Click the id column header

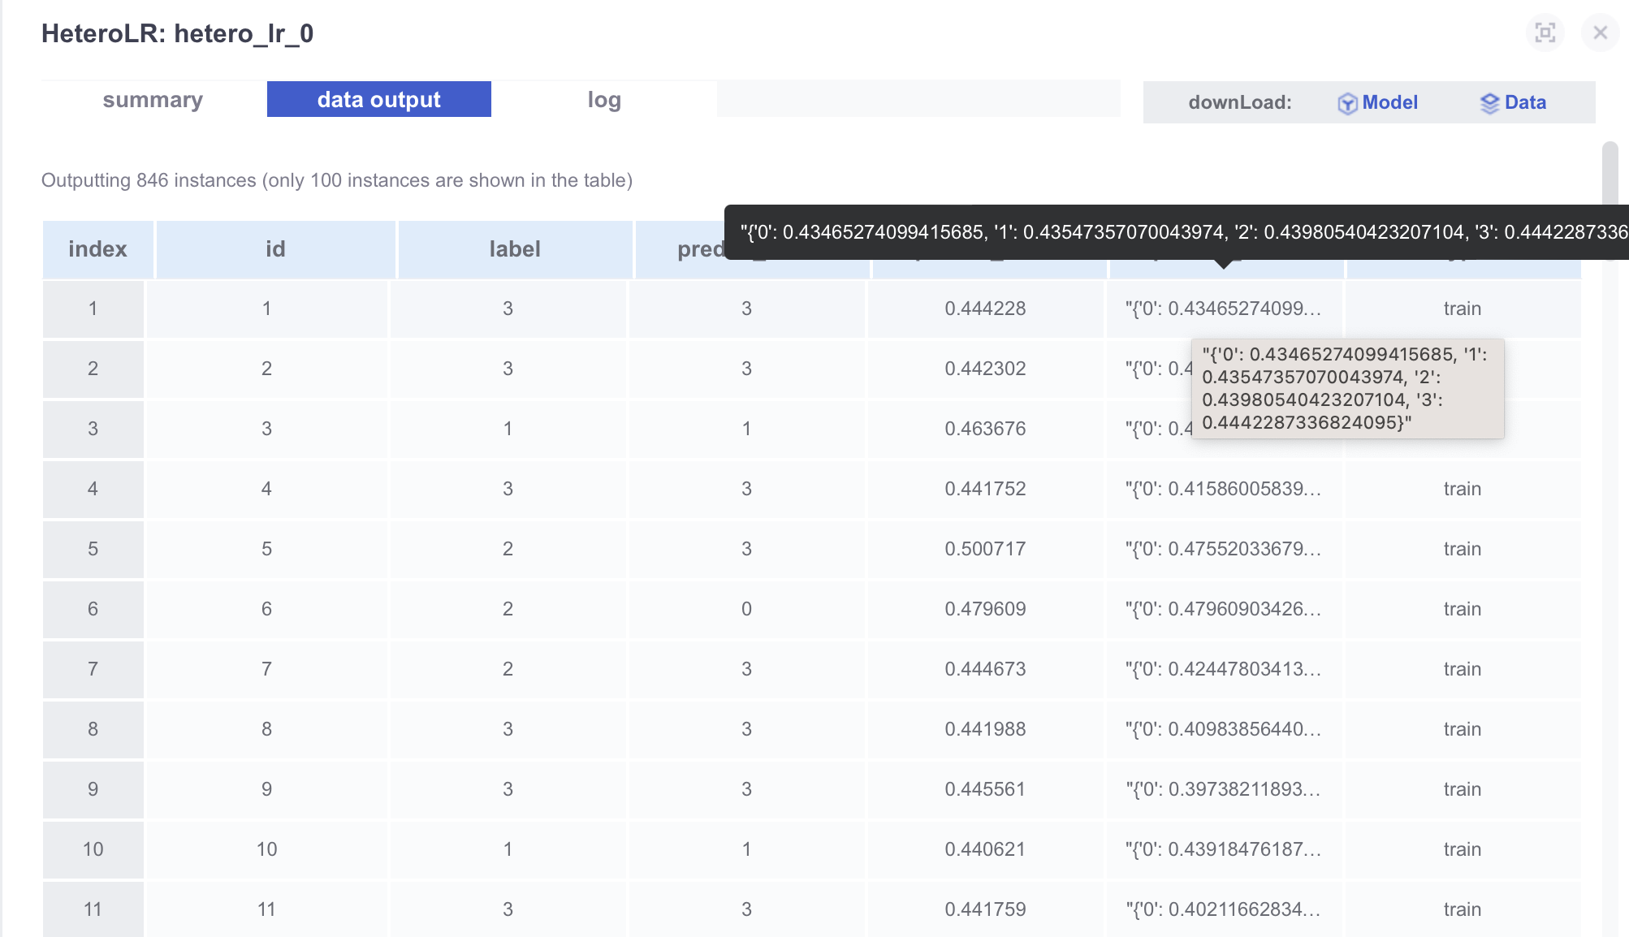275,248
